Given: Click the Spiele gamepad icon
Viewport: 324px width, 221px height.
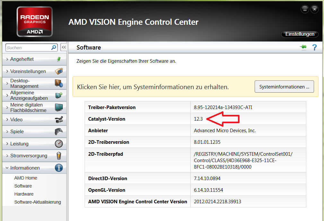Looking at the screenshot, I should pyautogui.click(x=59, y=132).
